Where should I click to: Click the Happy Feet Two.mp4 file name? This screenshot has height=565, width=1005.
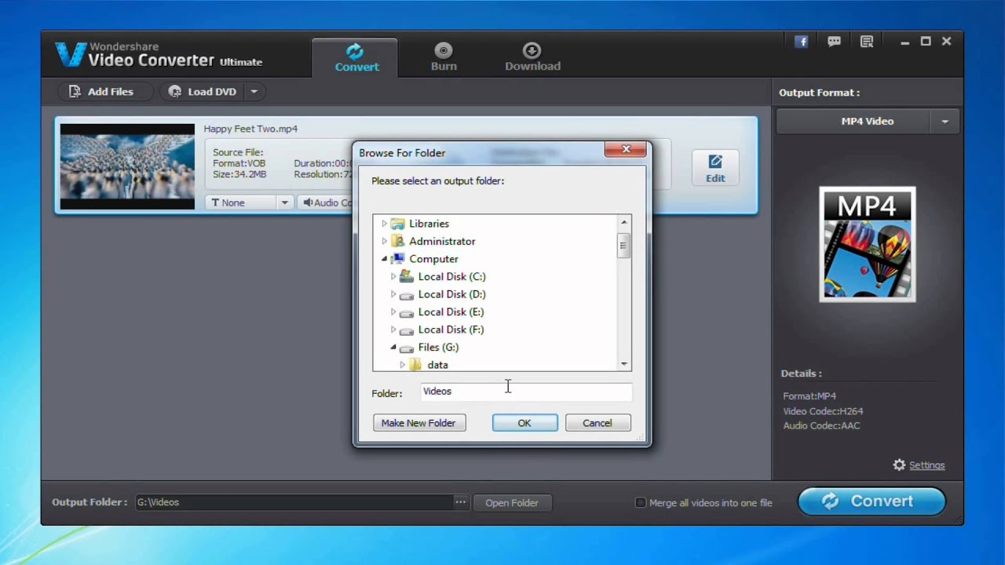[250, 129]
